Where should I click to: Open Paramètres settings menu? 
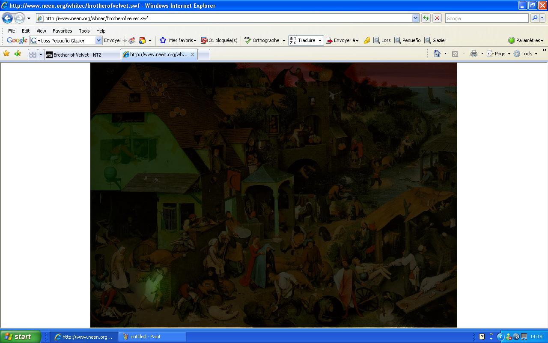526,40
